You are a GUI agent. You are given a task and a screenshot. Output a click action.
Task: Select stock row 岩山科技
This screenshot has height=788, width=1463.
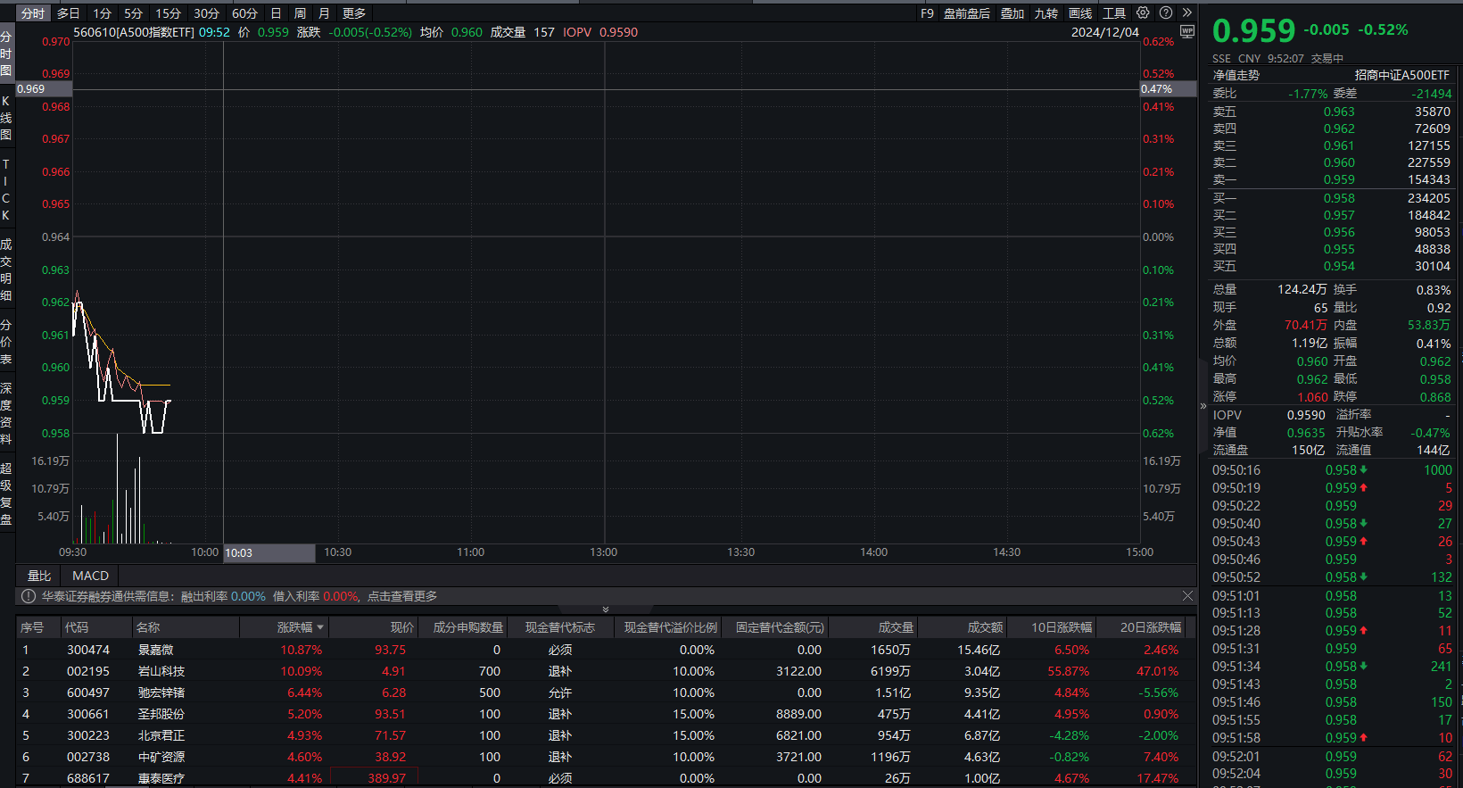(x=605, y=671)
